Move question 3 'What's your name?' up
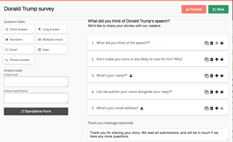 point(217,76)
